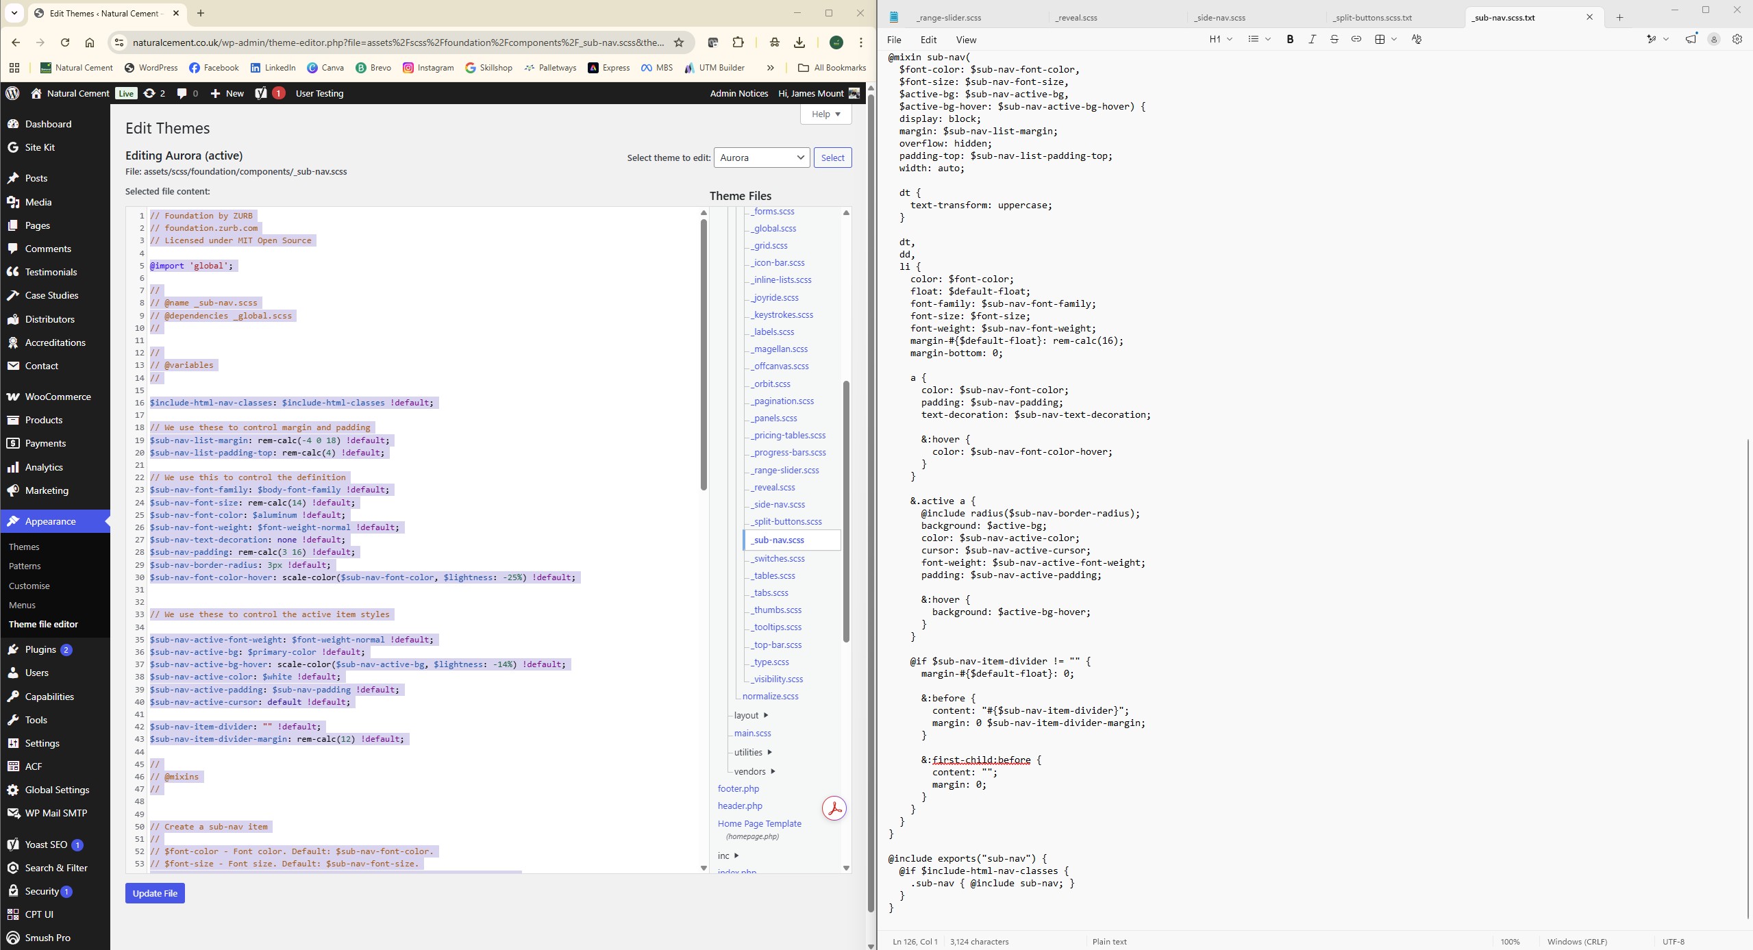1753x950 pixels.
Task: Click the code editor vertical scrollbar
Action: 704,355
